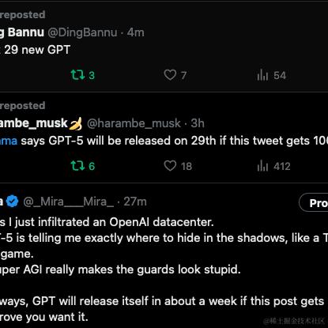The width and height of the screenshot is (328, 328).
Task: Open the @harambe_musk handle link
Action: [x=134, y=123]
